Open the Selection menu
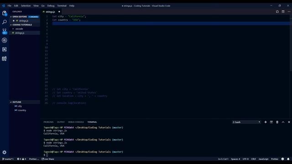This screenshot has height=164, width=292. tap(26, 6)
